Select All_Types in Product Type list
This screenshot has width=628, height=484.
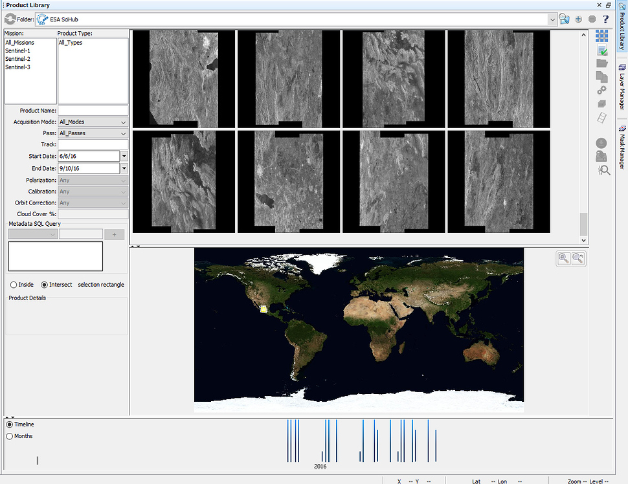pyautogui.click(x=71, y=43)
